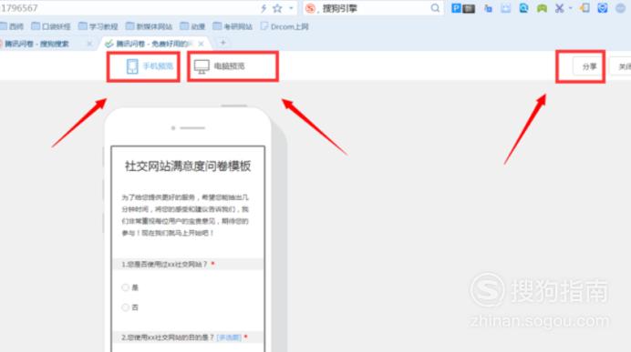This screenshot has width=631, height=352.
Task: Click the lightning speed-mode icon in address bar
Action: (x=264, y=8)
